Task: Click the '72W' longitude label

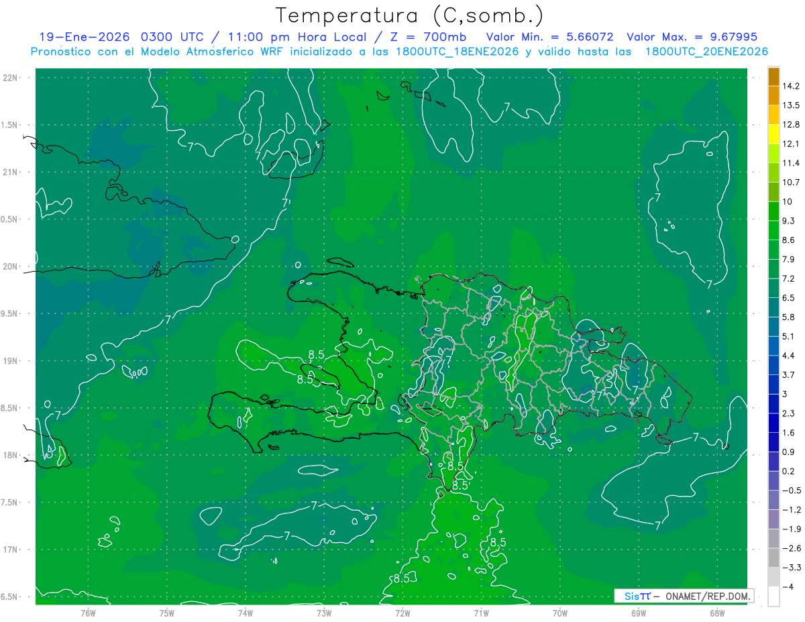Action: [x=402, y=613]
